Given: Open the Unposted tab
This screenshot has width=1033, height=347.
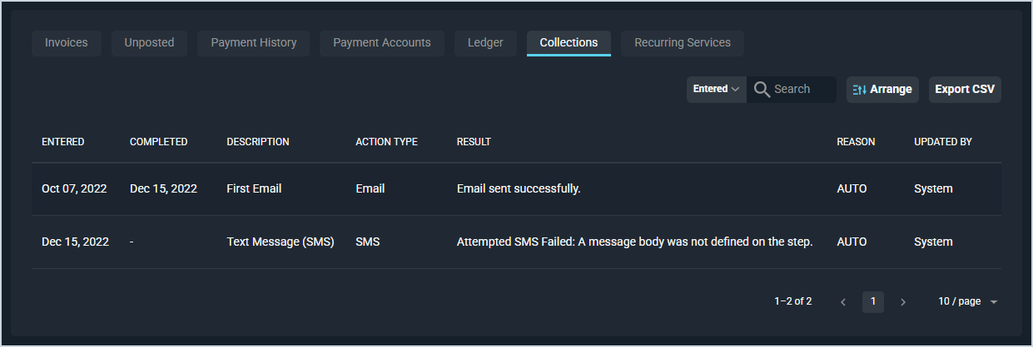Looking at the screenshot, I should pyautogui.click(x=149, y=43).
